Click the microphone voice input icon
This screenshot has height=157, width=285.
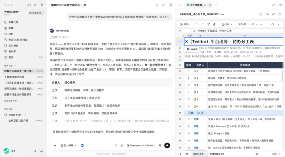click(160, 145)
